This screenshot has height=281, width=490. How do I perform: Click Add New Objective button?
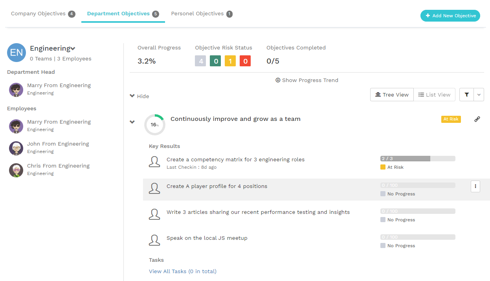[450, 16]
